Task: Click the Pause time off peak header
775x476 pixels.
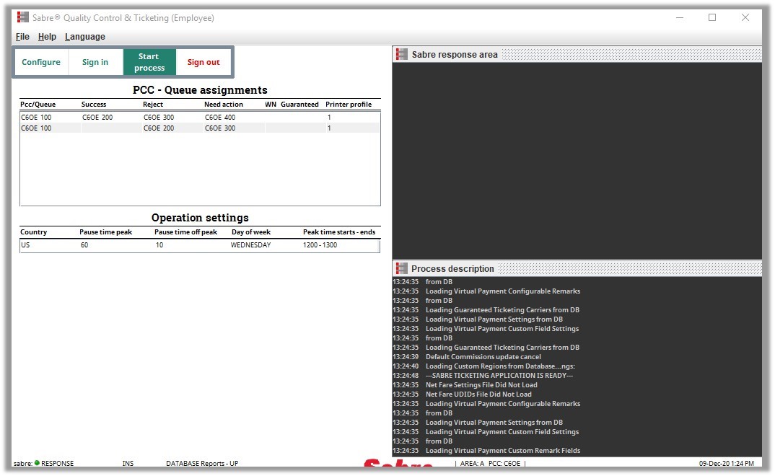Action: click(x=186, y=232)
